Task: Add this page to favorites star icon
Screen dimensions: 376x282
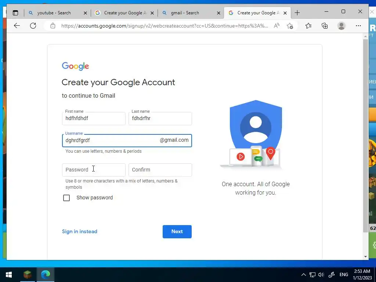Action: pos(290,26)
